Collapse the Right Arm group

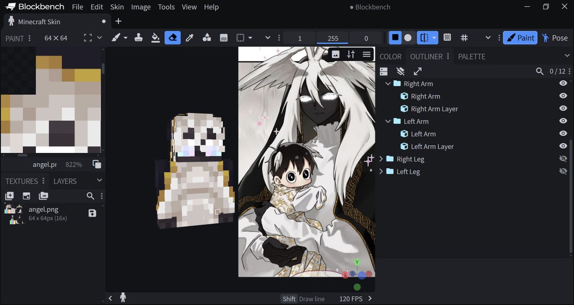pyautogui.click(x=388, y=84)
